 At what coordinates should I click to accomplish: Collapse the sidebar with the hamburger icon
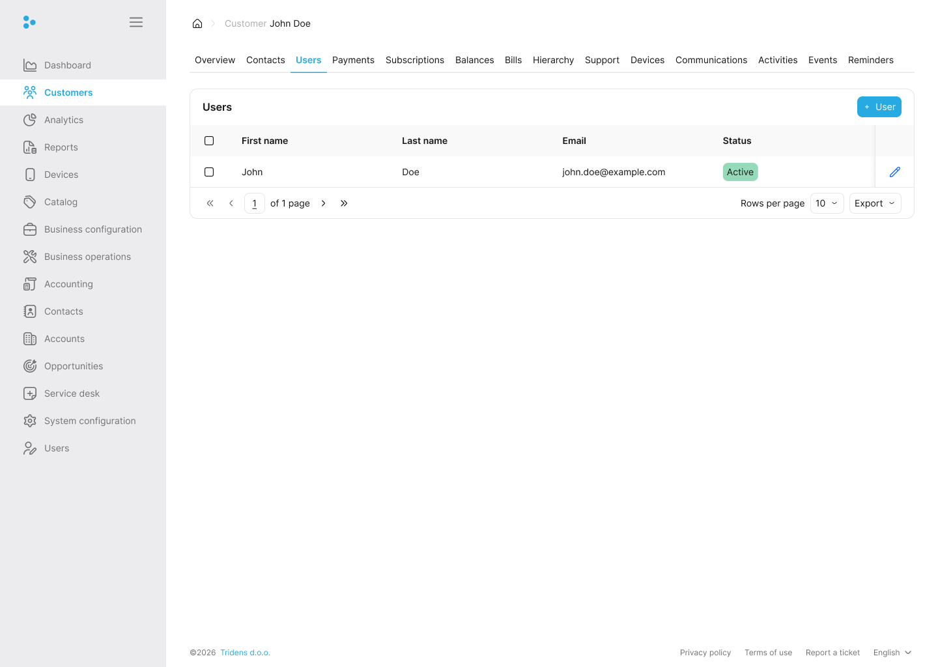pyautogui.click(x=136, y=21)
